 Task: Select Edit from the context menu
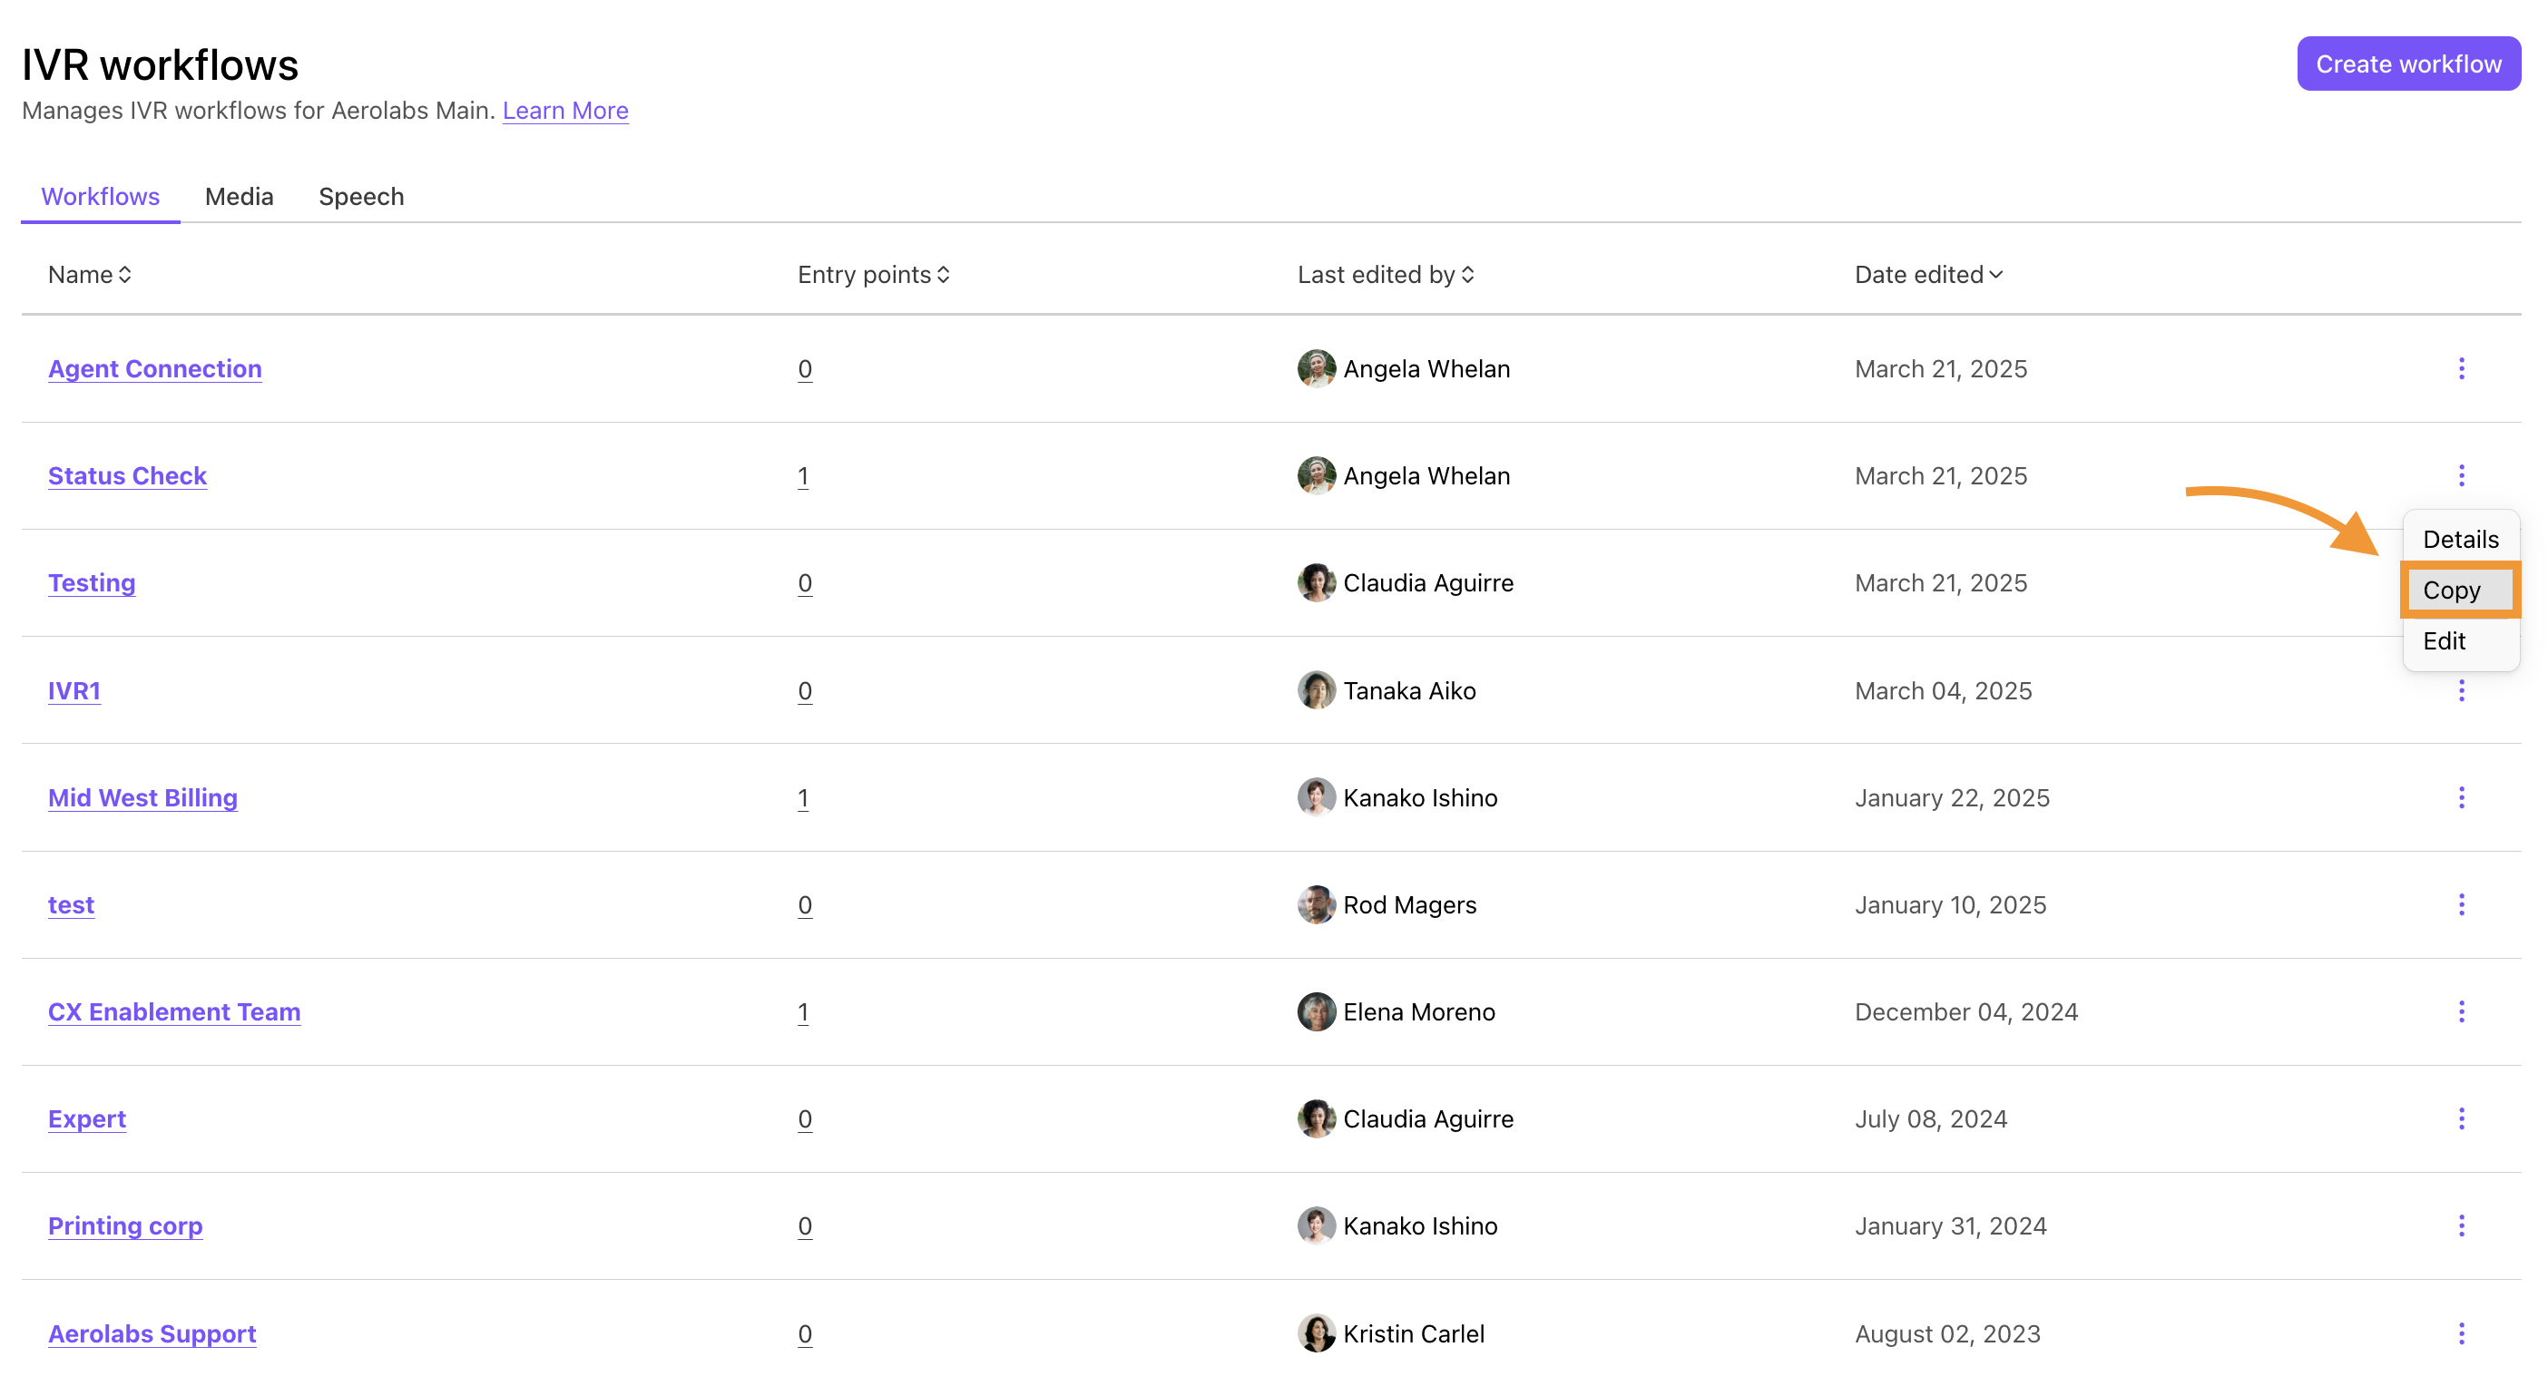coord(2460,640)
